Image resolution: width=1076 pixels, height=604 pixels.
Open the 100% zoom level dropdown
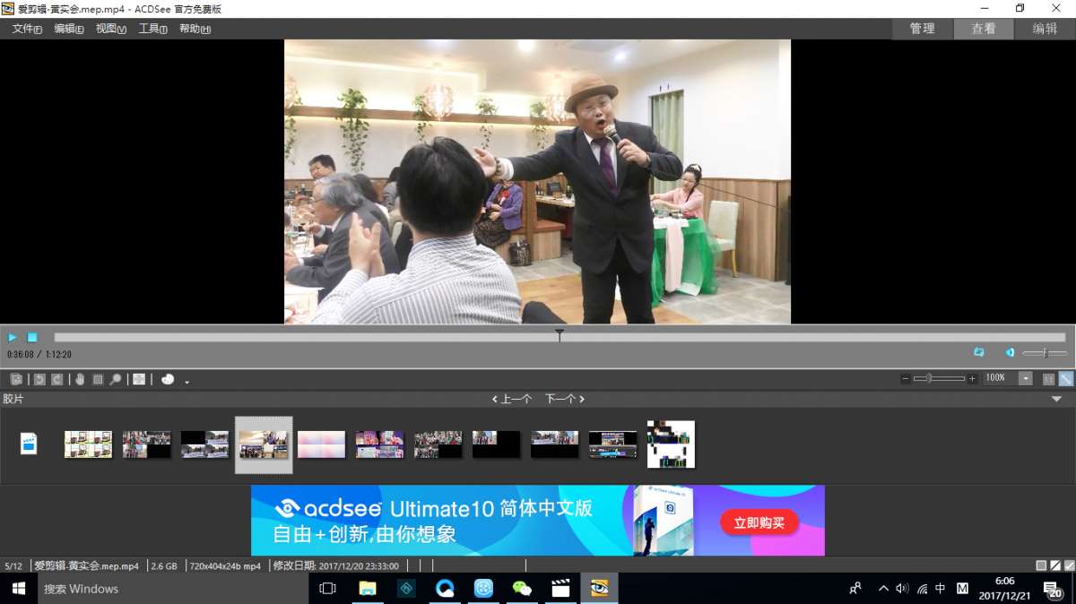pyautogui.click(x=1026, y=379)
